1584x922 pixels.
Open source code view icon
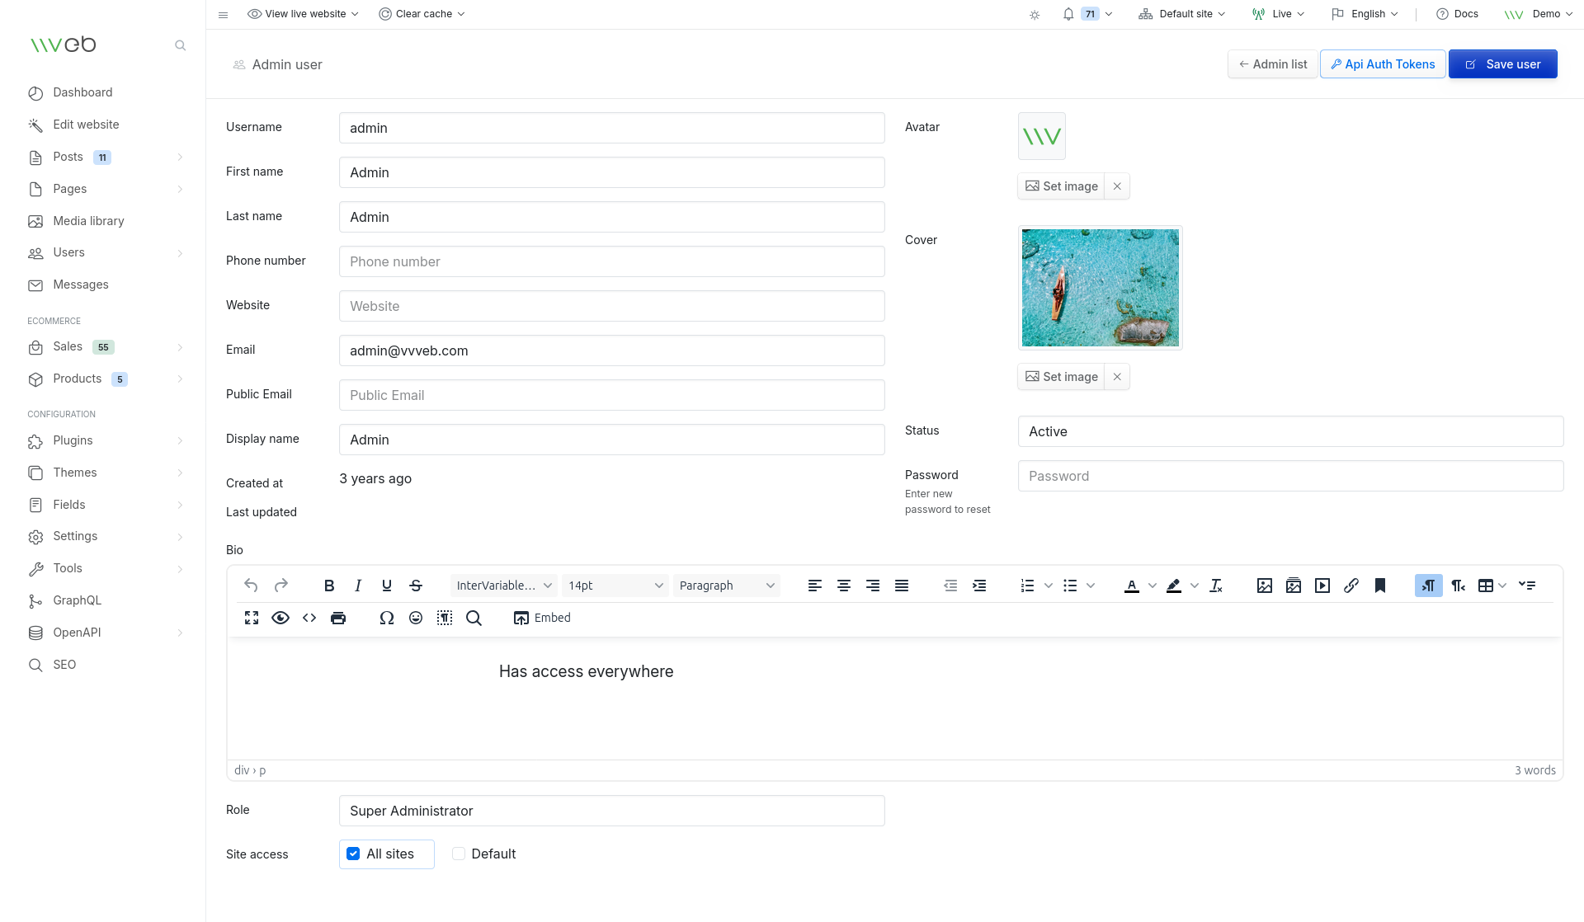309,618
